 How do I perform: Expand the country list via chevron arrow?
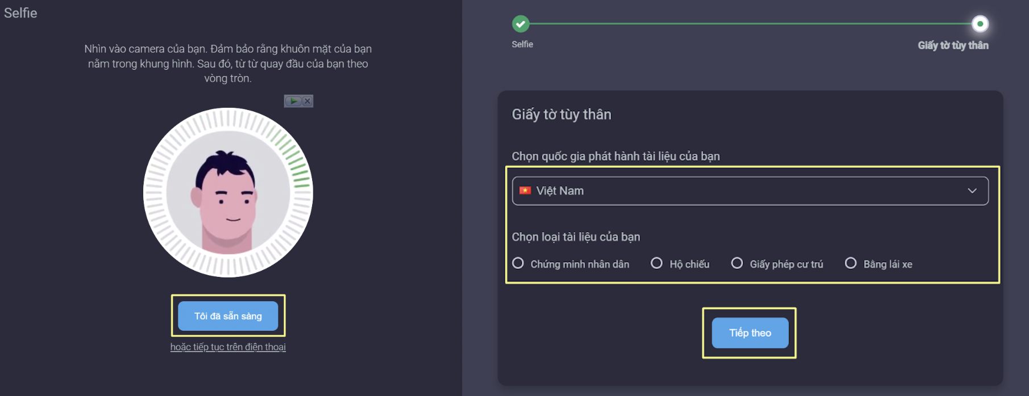click(x=972, y=191)
